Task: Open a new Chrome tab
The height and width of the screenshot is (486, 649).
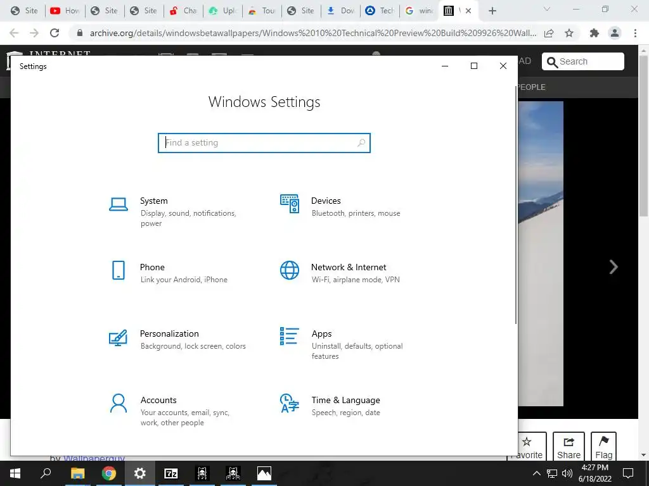Action: pyautogui.click(x=492, y=11)
